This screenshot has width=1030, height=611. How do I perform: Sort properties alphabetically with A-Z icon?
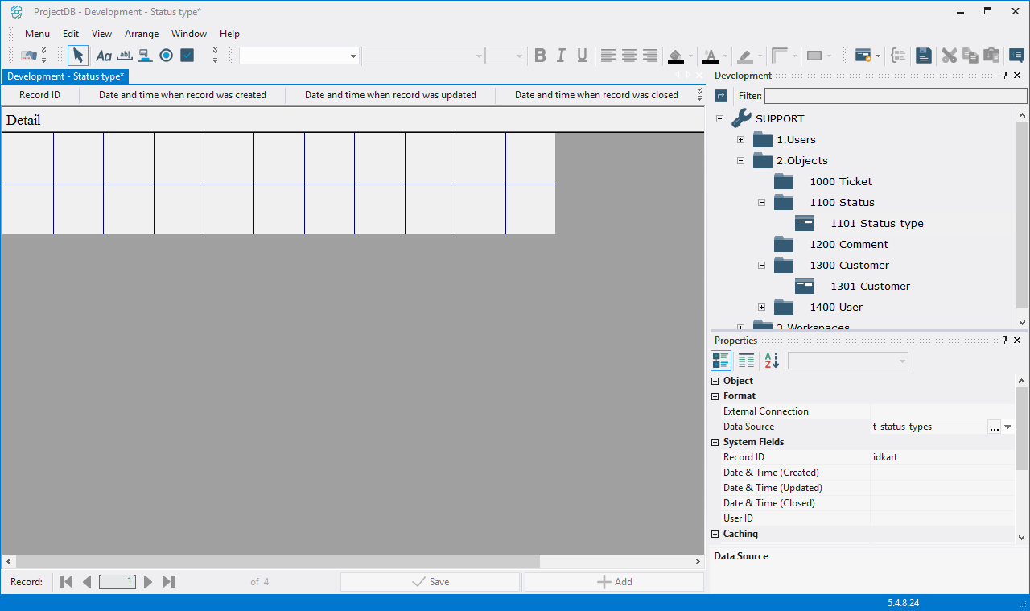pos(772,361)
